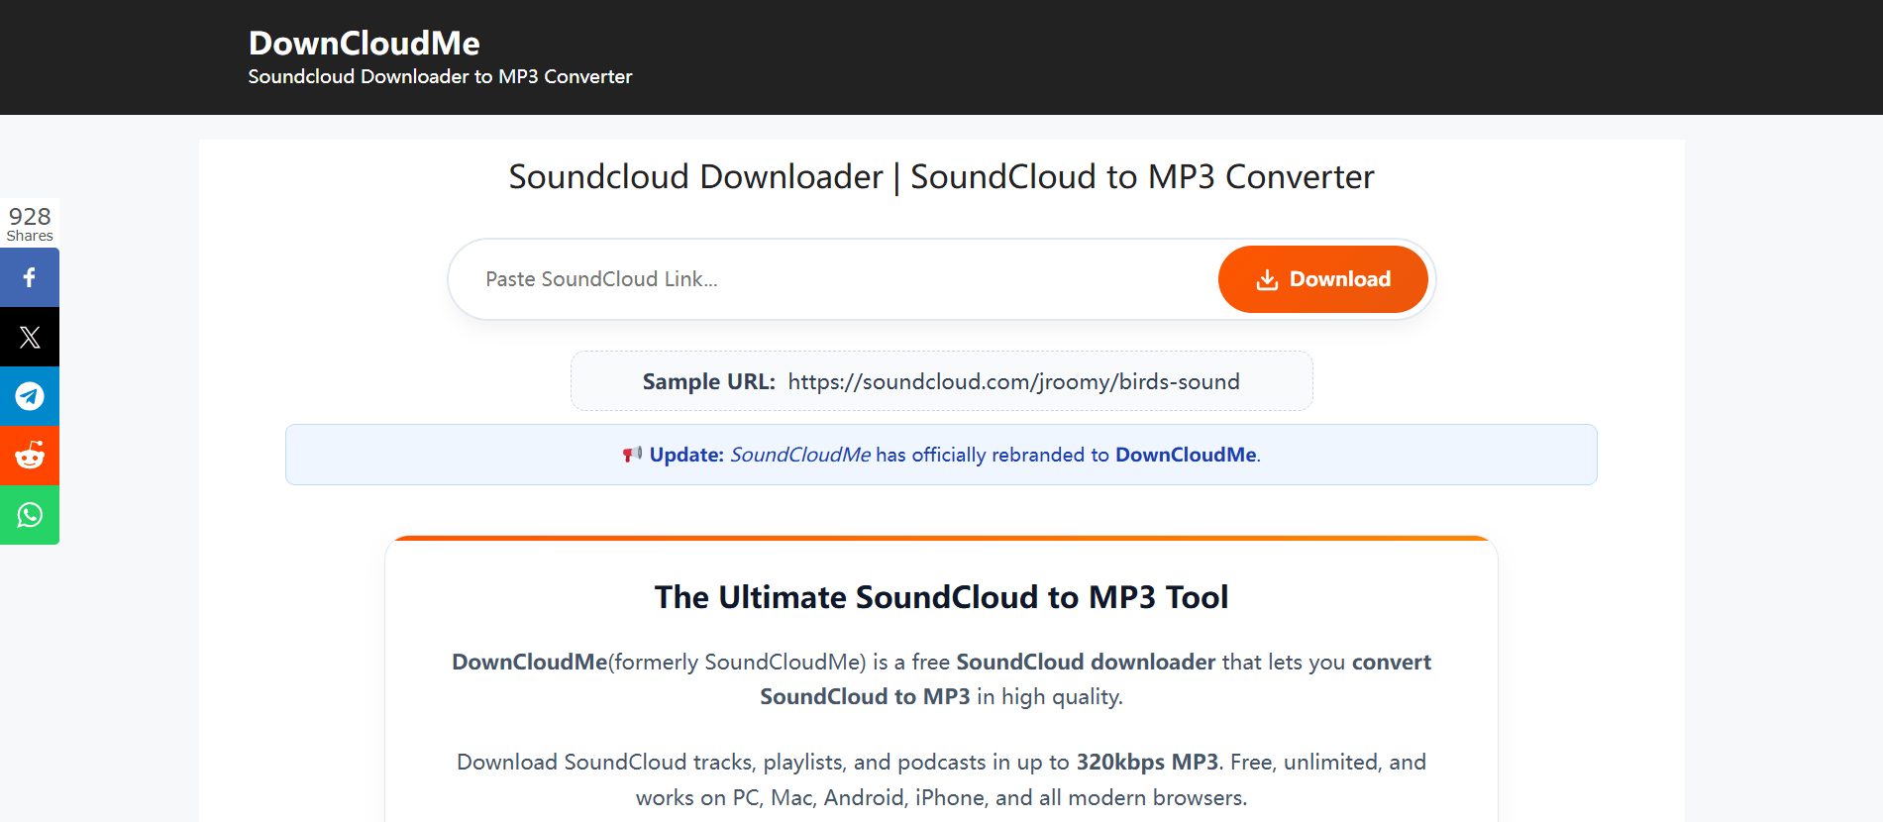The image size is (1883, 822).
Task: Click the 'Update:' label in the rebrand notice
Action: pyautogui.click(x=686, y=455)
